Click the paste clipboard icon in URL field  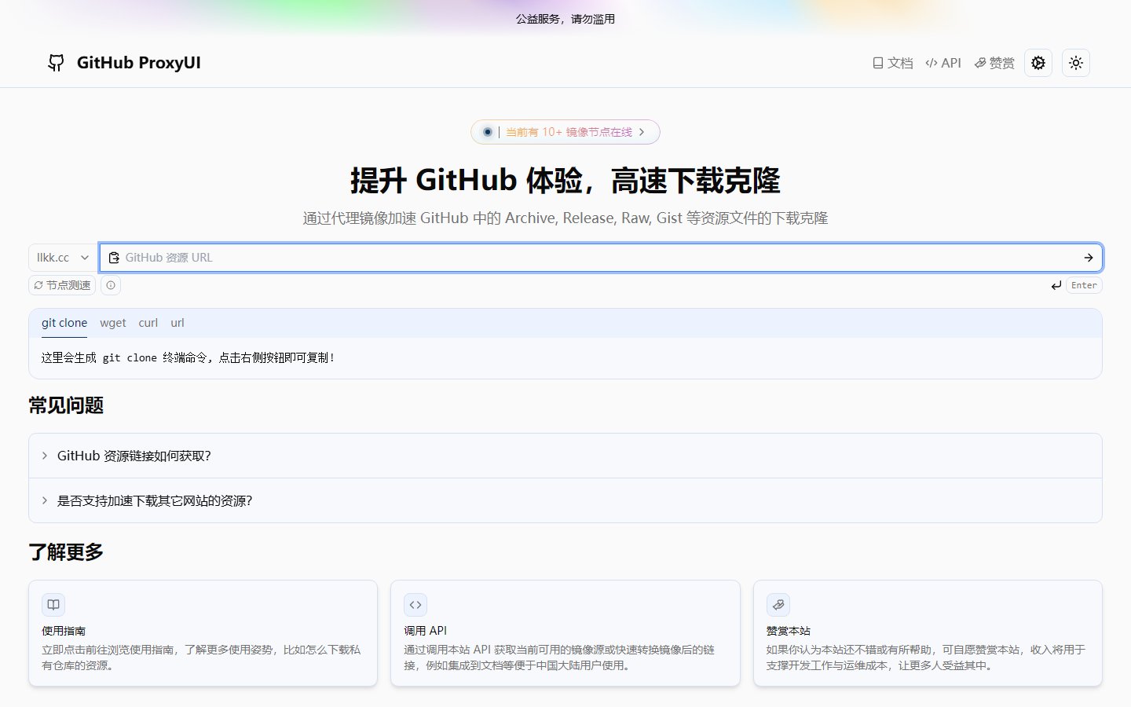tap(114, 258)
